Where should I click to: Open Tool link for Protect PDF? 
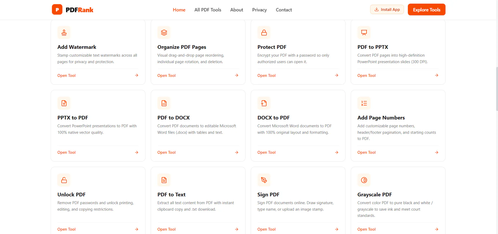pos(267,76)
